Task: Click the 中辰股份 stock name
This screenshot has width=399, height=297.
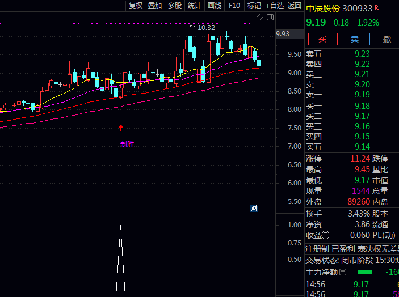Action: pos(323,9)
